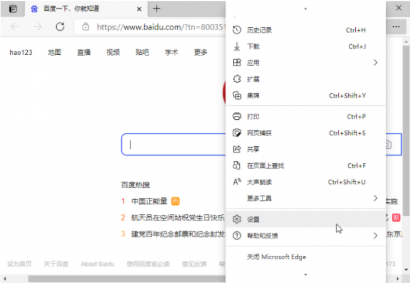The height and width of the screenshot is (283, 410).
Task: Open the 贴吧 link
Action: pyautogui.click(x=143, y=52)
